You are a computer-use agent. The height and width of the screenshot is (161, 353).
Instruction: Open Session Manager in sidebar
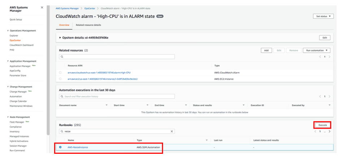18,146
